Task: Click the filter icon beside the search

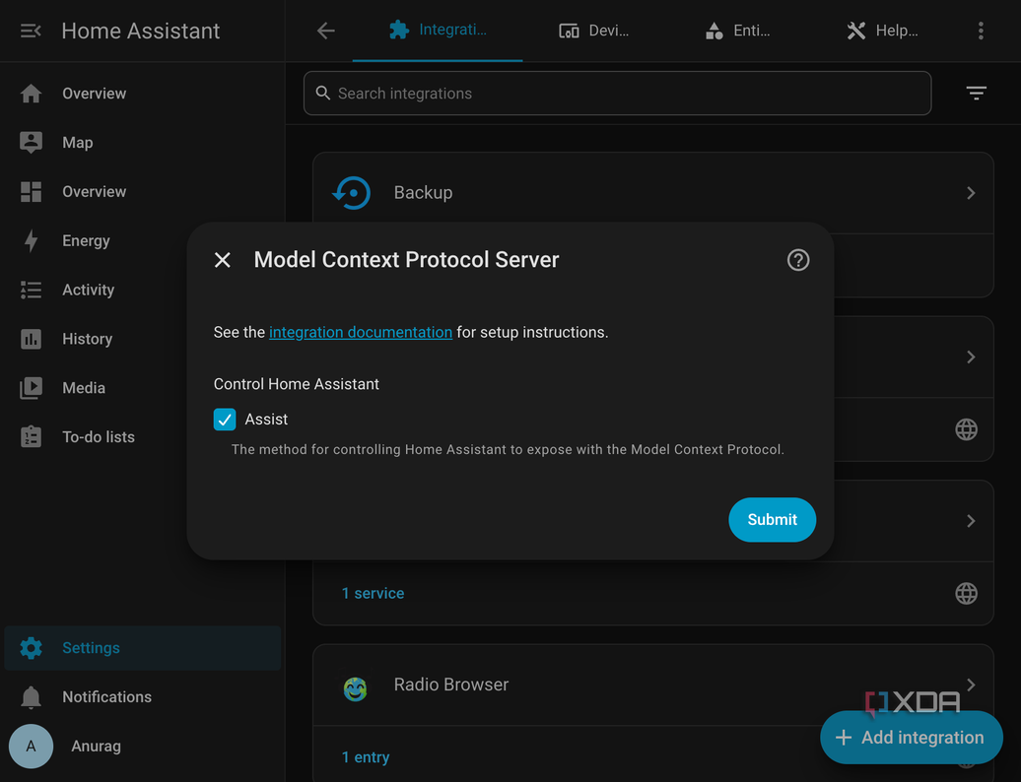Action: tap(976, 93)
